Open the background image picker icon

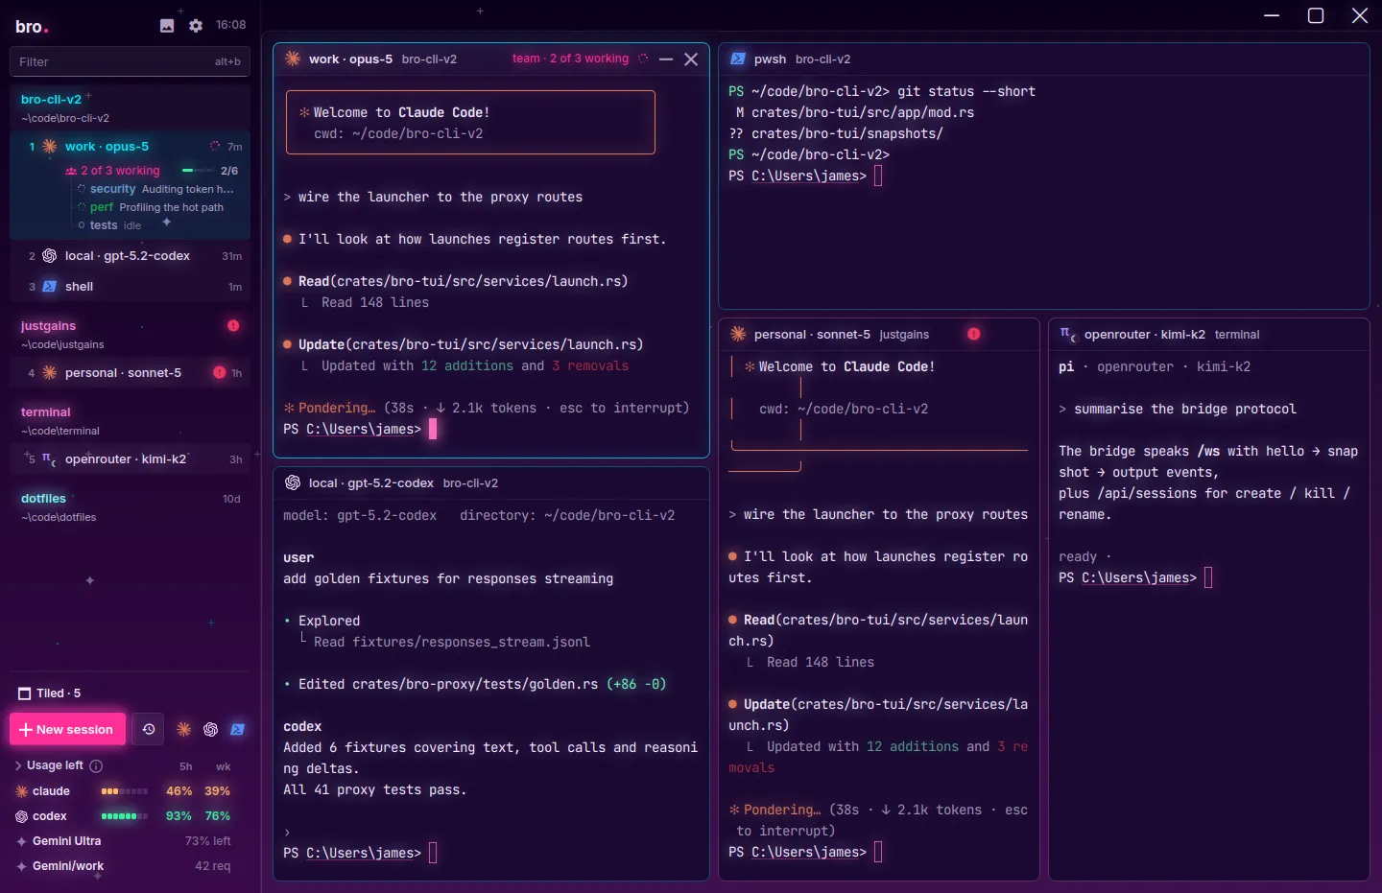pos(167,26)
